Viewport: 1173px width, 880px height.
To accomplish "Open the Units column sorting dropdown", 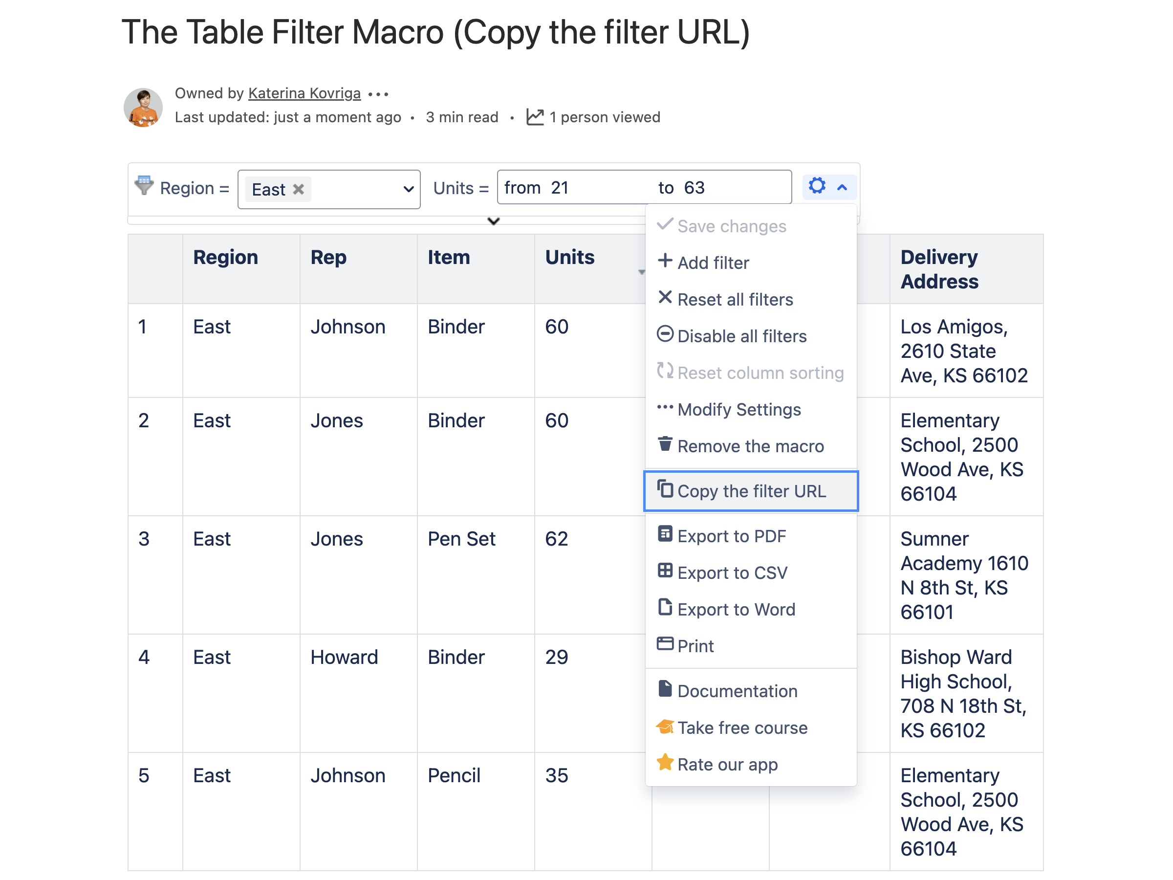I will point(642,272).
